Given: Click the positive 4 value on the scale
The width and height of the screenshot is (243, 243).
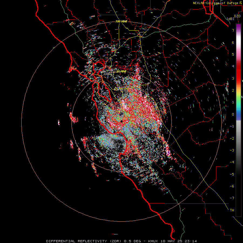Looking at the screenshot, I should pyautogui.click(x=233, y=66).
